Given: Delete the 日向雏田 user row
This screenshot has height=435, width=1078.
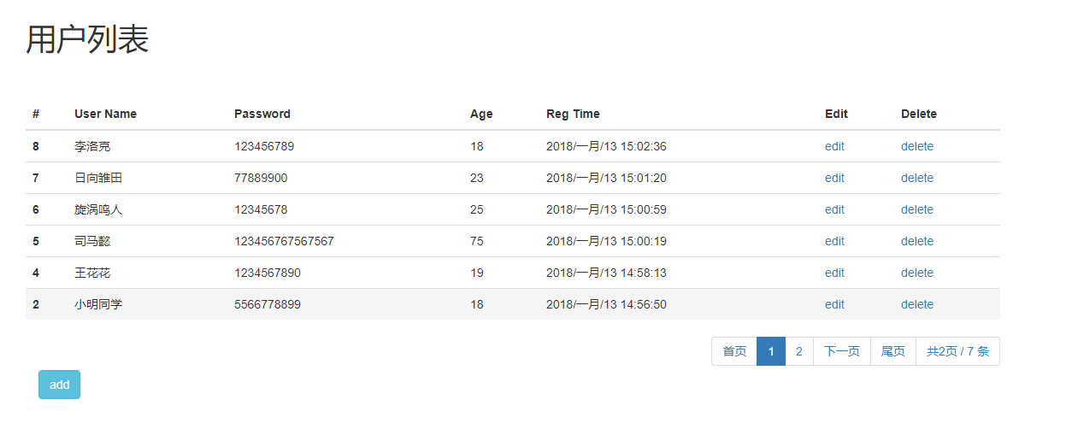Looking at the screenshot, I should [x=916, y=178].
